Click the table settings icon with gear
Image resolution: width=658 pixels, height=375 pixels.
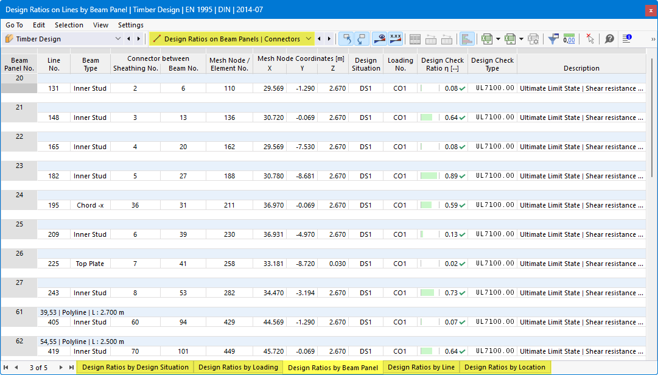pyautogui.click(x=533, y=39)
